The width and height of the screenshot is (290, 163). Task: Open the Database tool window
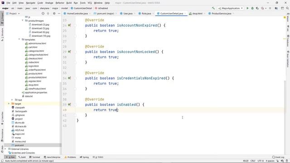click(x=288, y=41)
